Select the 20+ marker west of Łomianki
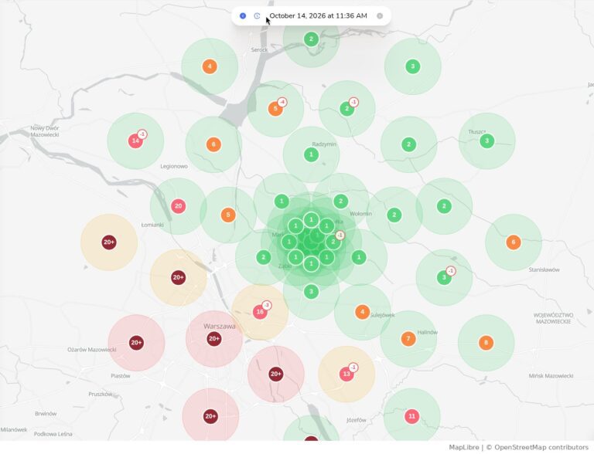The width and height of the screenshot is (594, 454). (x=109, y=242)
